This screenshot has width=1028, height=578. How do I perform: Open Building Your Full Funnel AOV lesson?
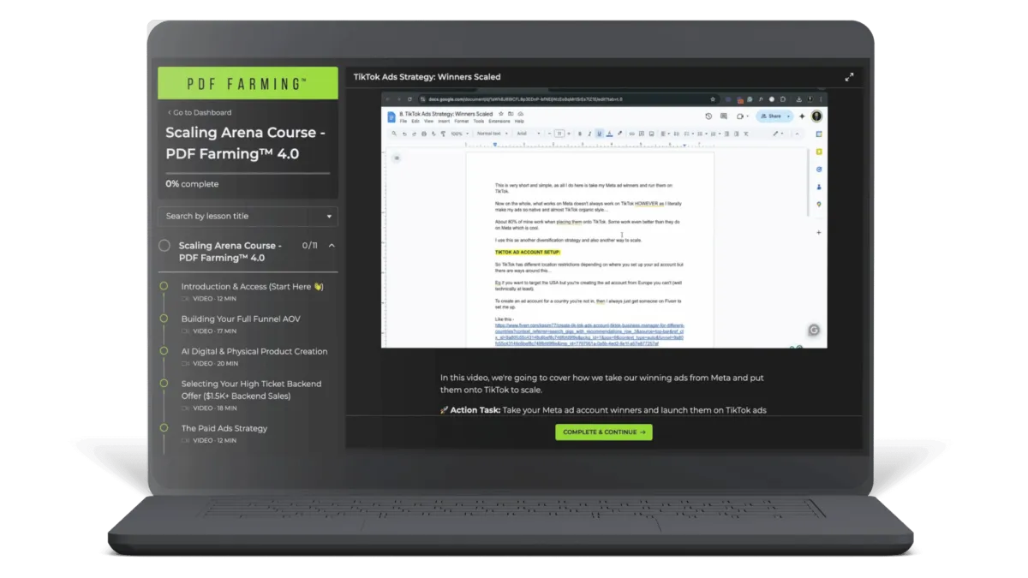241,319
